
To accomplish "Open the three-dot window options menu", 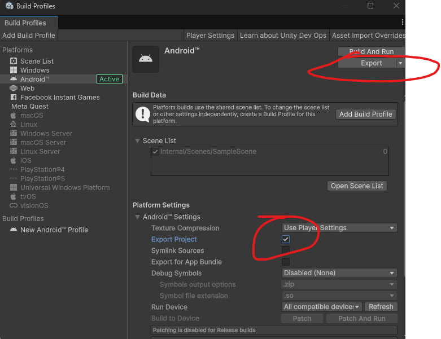I will point(403,22).
